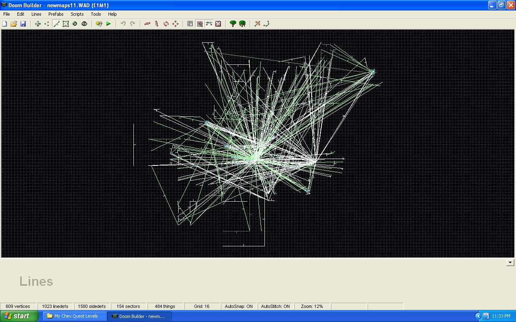Rotate selection using the red circular arrows icon
The width and height of the screenshot is (516, 322).
tap(166, 24)
